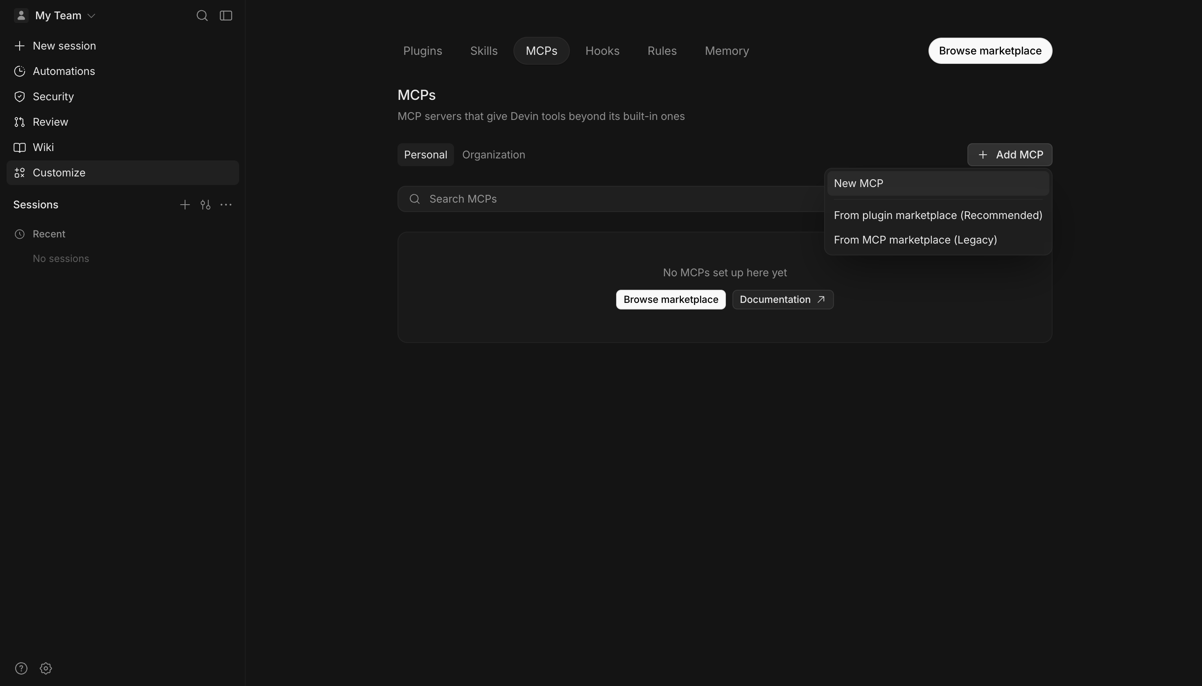This screenshot has width=1202, height=686.
Task: Click the Add MCP button
Action: click(x=1010, y=155)
